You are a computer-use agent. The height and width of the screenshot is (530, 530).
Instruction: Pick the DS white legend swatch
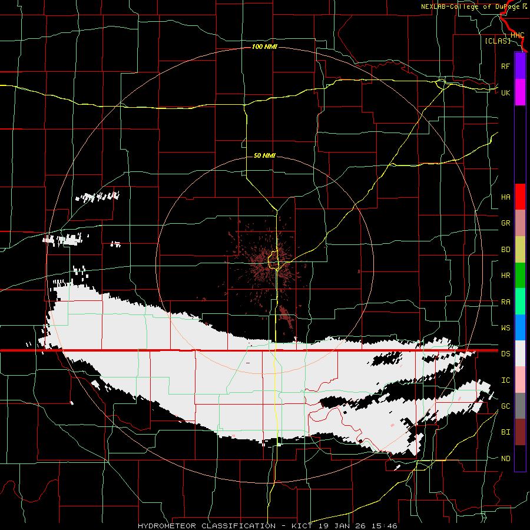(520, 353)
